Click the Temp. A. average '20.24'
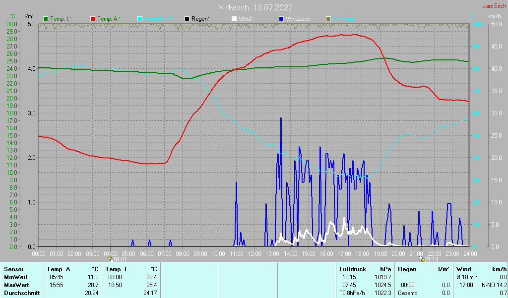Image resolution: width=508 pixels, height=298 pixels. point(92,293)
